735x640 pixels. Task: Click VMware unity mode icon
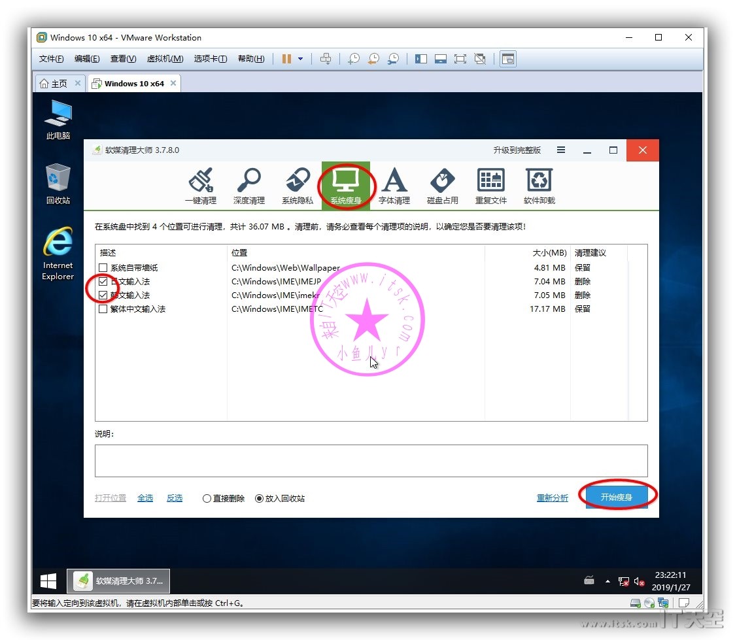(x=480, y=59)
